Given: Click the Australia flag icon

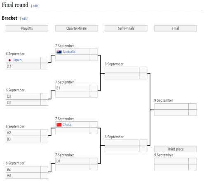Looking at the screenshot, I should click(x=59, y=52).
